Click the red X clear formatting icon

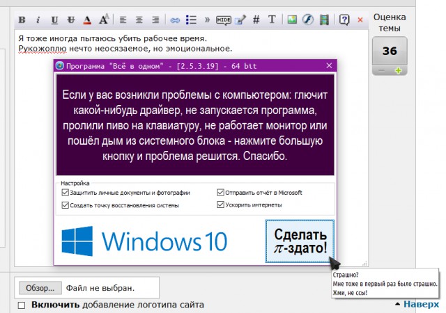[x=360, y=20]
